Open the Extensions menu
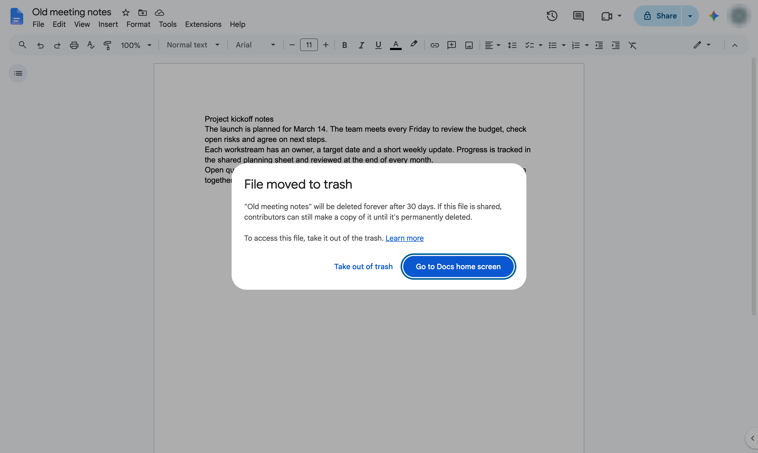758x453 pixels. click(203, 24)
